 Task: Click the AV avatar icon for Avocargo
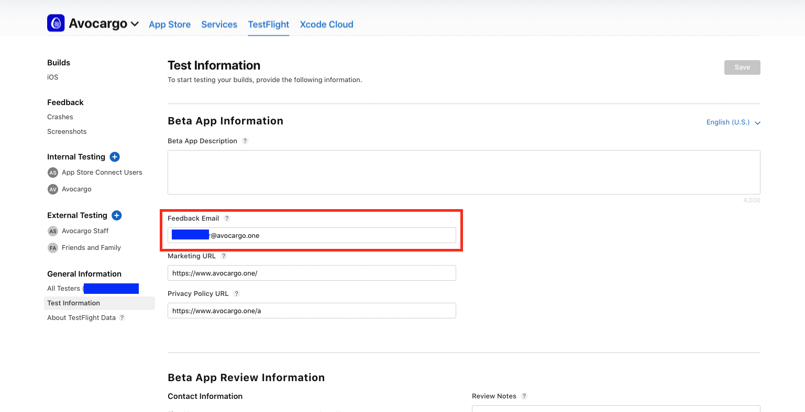click(x=53, y=189)
